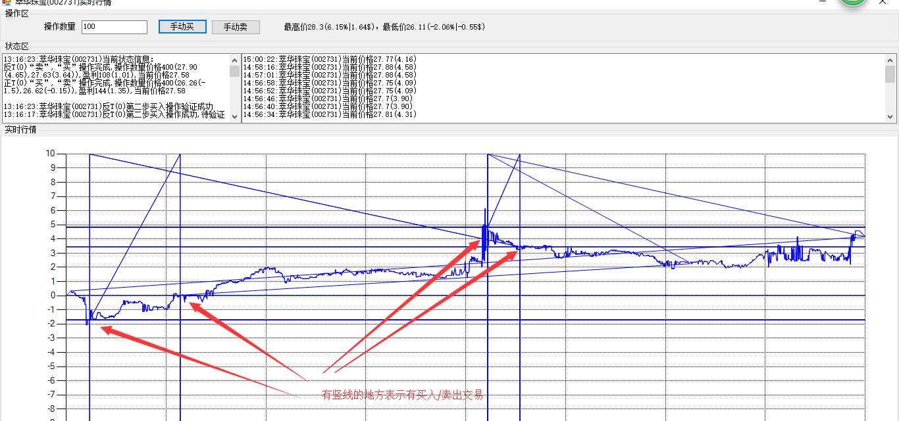Select the 14:56:52 price log row
899x421 pixels.
tap(330, 91)
